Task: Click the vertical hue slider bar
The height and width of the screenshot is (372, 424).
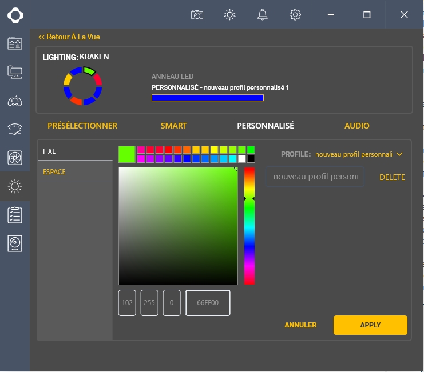Action: point(249,226)
